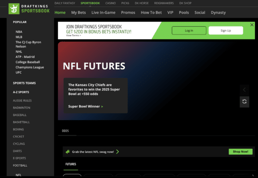Open the Social section

(x=200, y=12)
